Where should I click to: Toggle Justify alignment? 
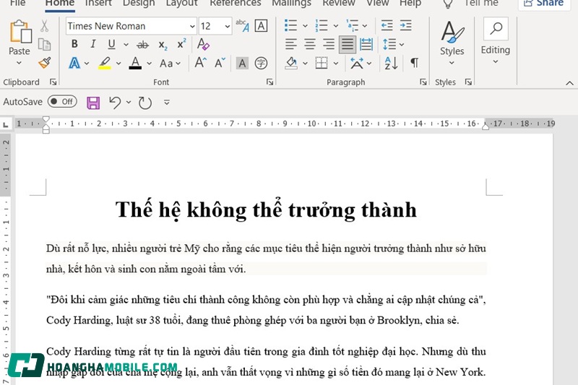click(348, 44)
